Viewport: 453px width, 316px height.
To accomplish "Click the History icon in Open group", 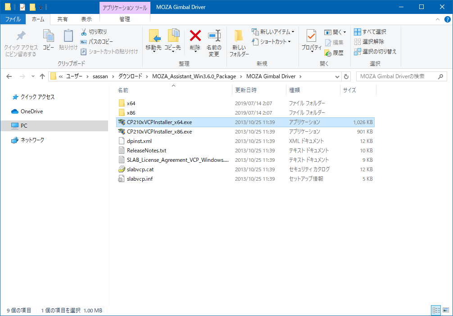I will pos(328,53).
